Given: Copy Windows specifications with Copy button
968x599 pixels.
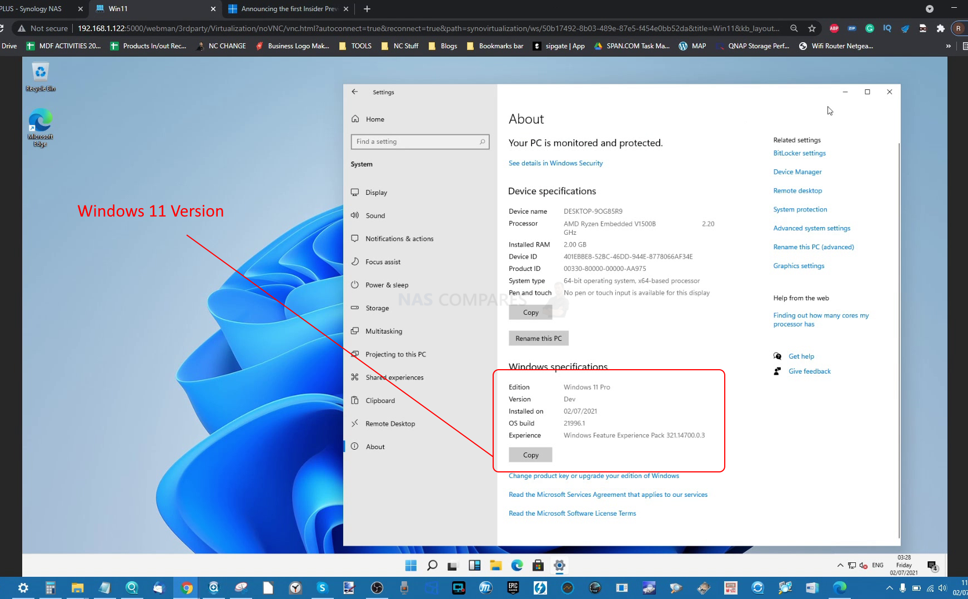Looking at the screenshot, I should (530, 455).
